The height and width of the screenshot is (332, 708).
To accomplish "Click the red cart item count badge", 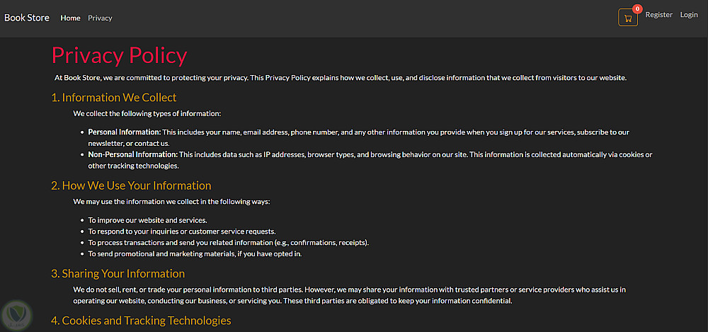I will tap(637, 9).
